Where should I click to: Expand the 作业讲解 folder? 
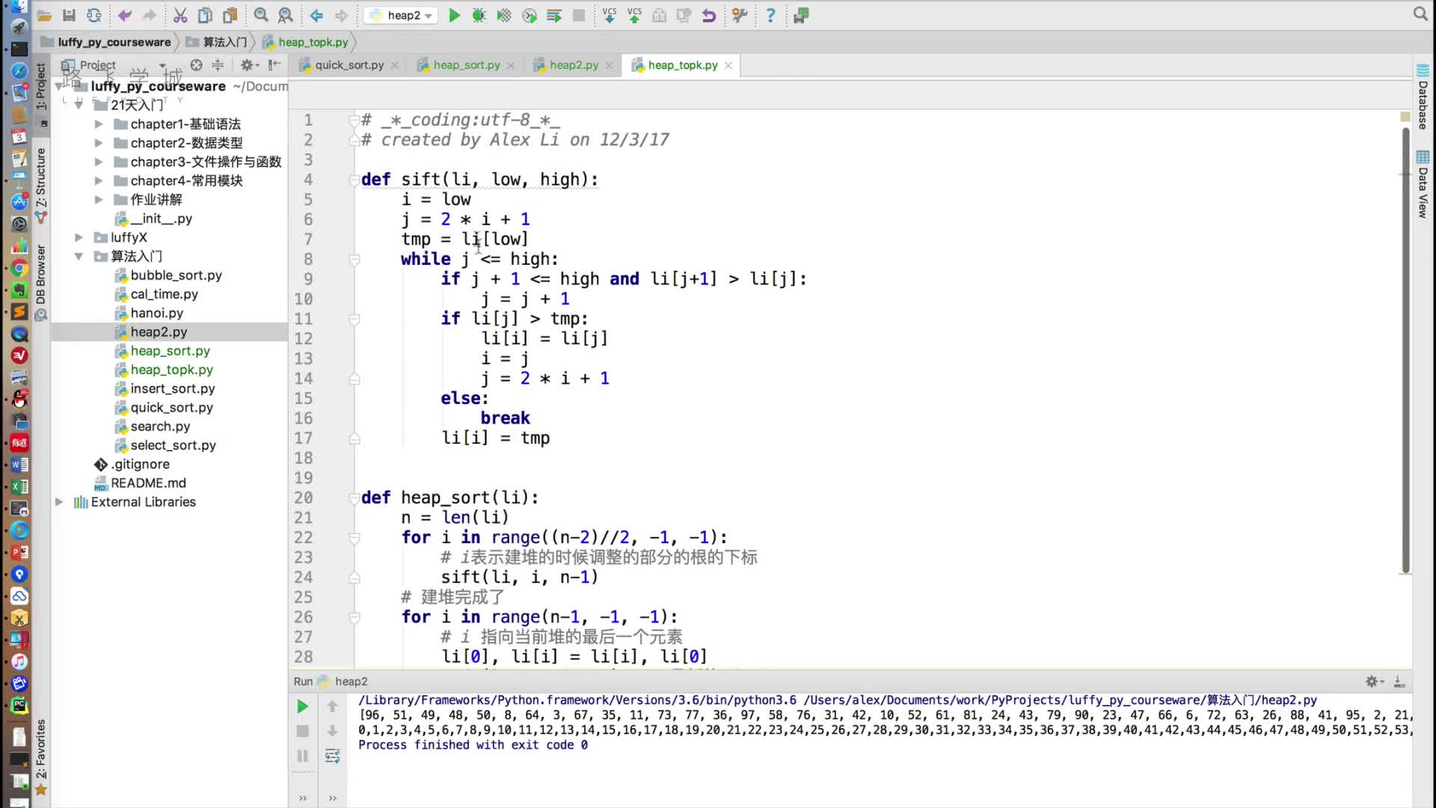(98, 200)
